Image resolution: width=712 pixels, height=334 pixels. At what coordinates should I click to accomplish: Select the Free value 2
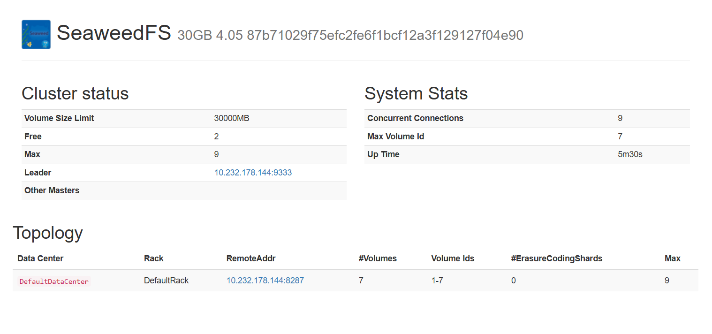217,137
